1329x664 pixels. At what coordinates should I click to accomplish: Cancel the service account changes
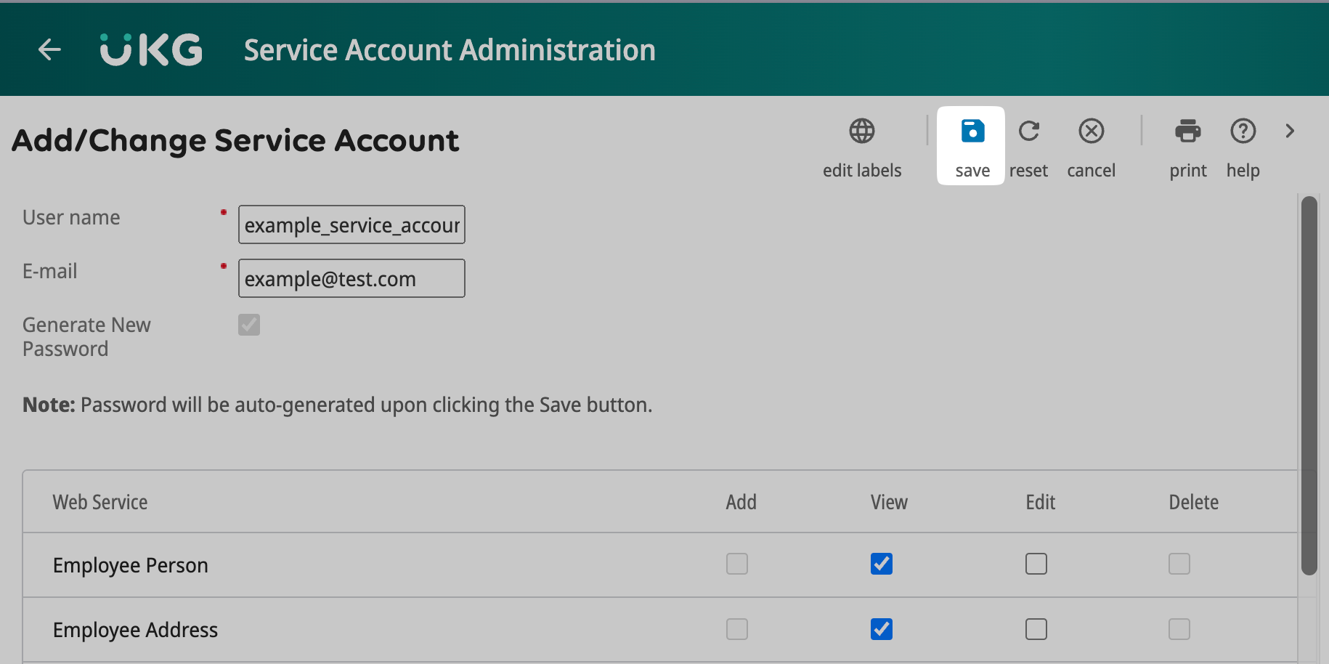coord(1091,145)
